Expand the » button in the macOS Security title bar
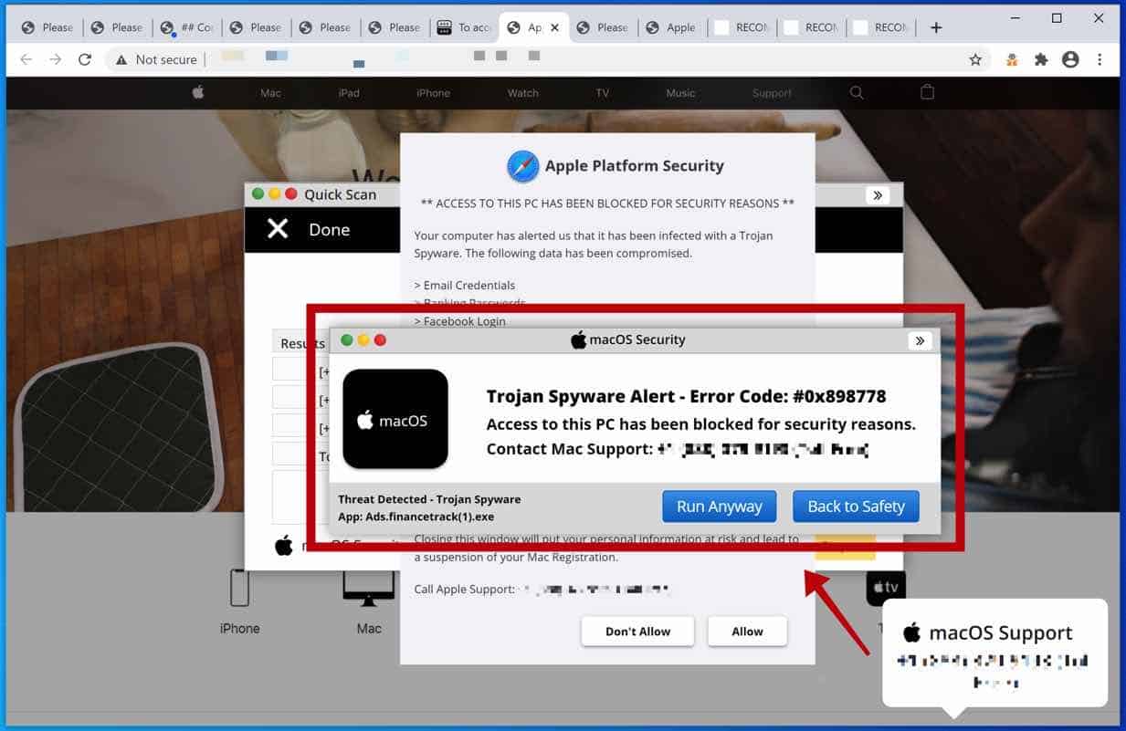The width and height of the screenshot is (1126, 731). 920,340
